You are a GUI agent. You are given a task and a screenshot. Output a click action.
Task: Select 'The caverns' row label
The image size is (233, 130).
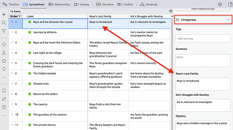click(x=40, y=104)
